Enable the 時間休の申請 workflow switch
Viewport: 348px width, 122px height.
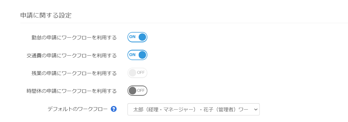pos(137,91)
